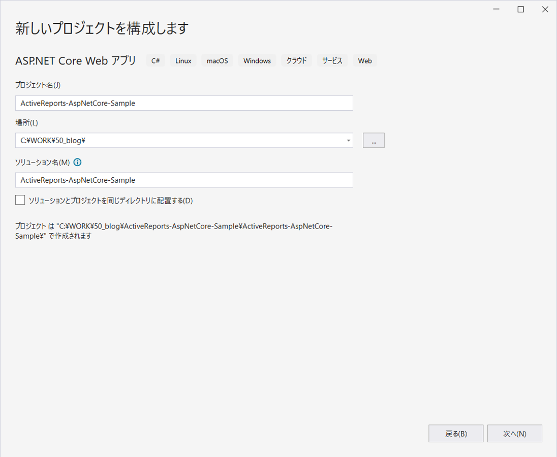557x457 pixels.
Task: Click the ソリューション名(M) label
Action: click(x=43, y=162)
